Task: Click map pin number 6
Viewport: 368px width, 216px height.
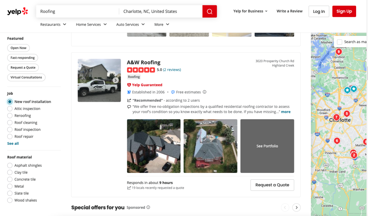Action: pos(337,141)
